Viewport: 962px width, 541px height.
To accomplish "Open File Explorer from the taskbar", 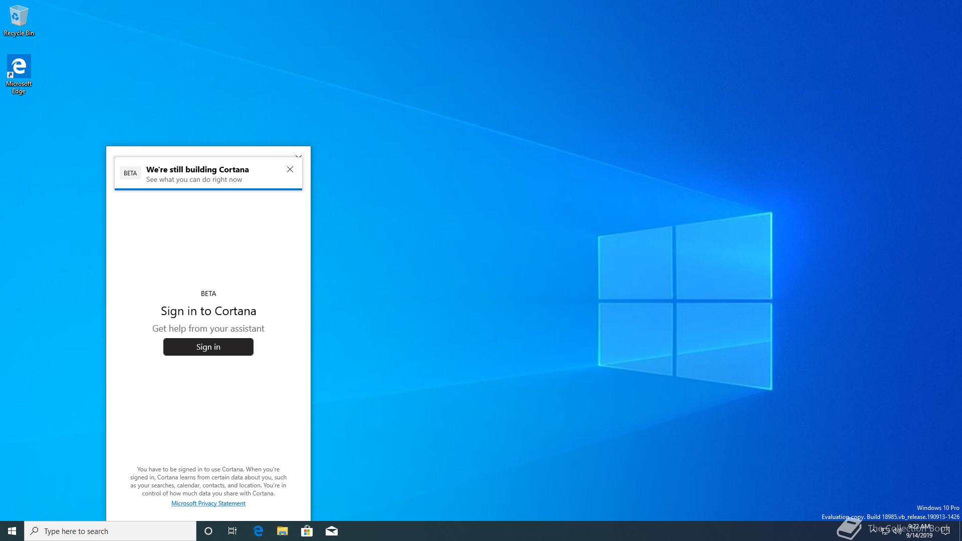I will point(283,531).
